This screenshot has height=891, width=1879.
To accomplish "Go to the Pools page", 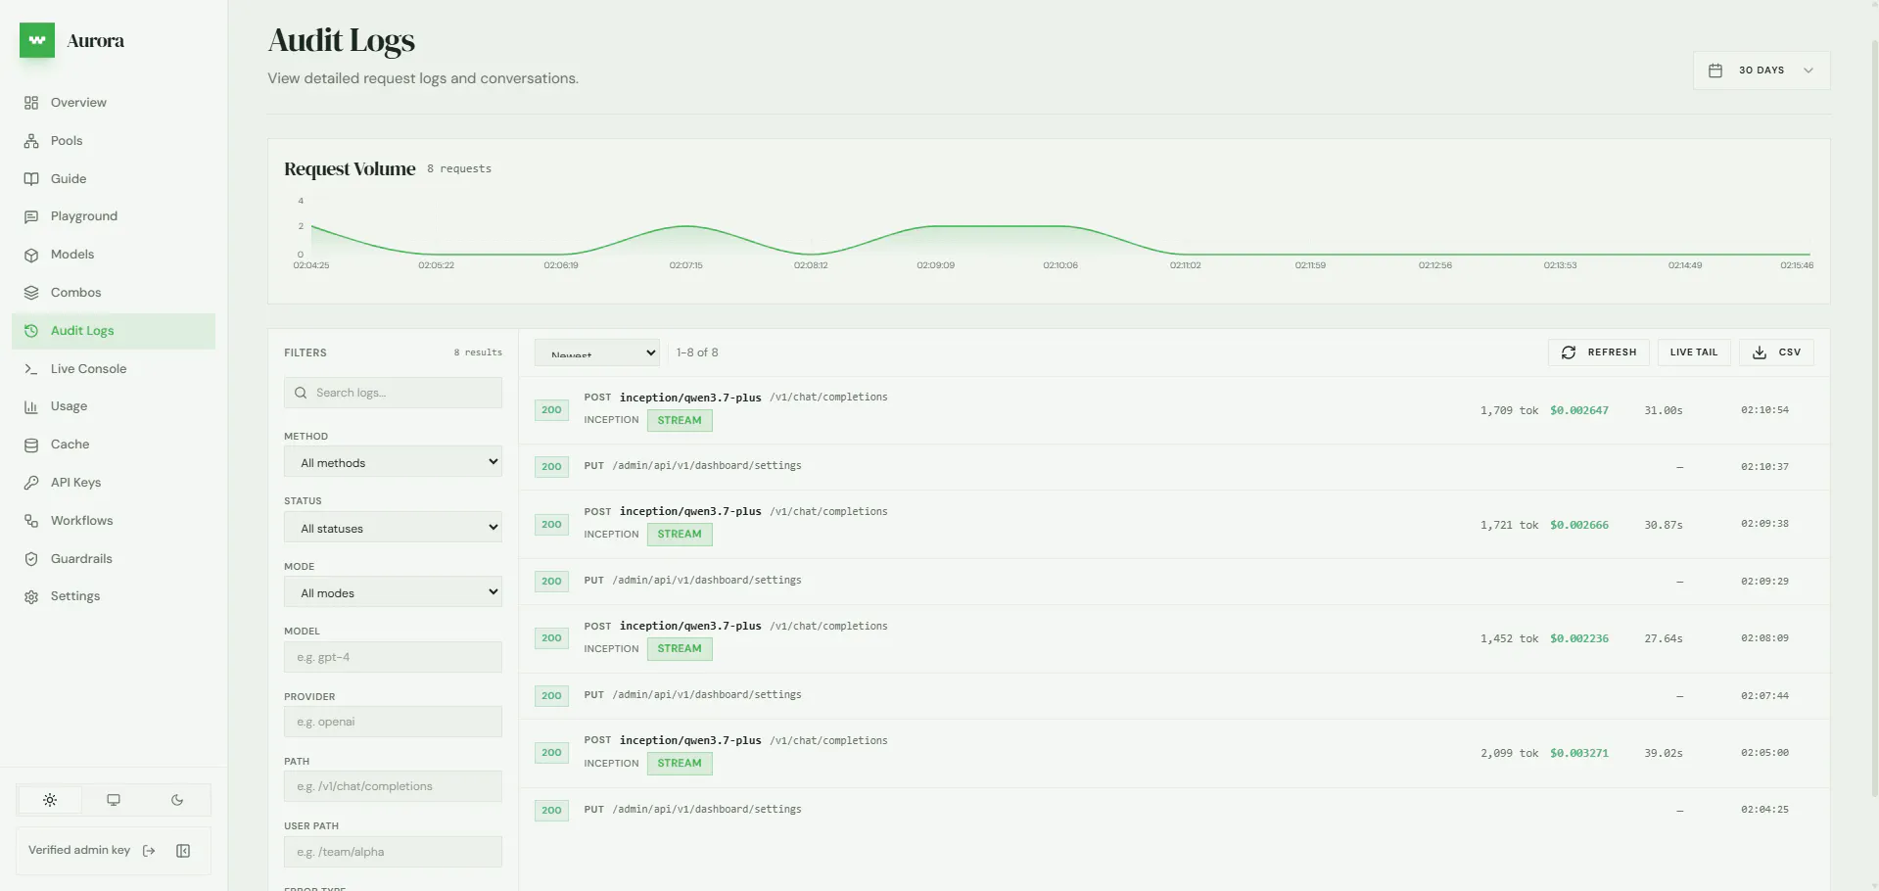I will pyautogui.click(x=114, y=141).
